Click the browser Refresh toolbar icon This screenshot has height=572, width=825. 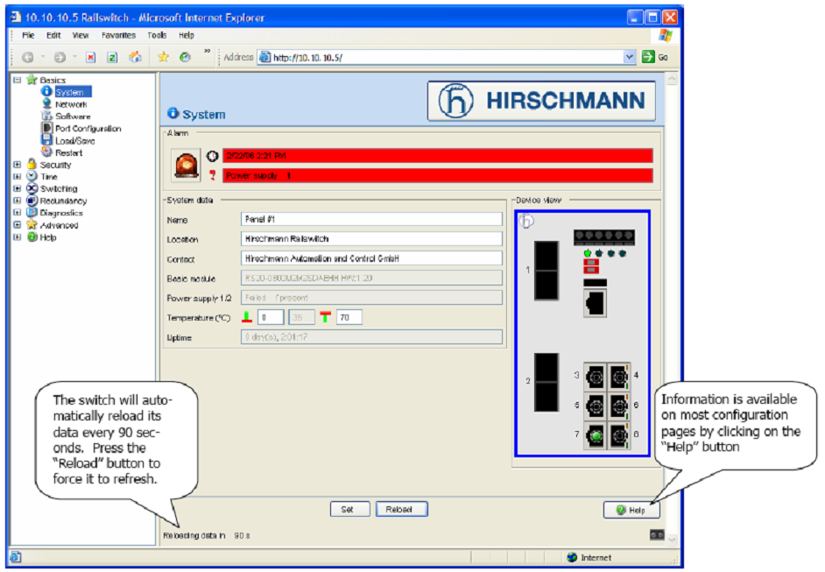pos(112,57)
